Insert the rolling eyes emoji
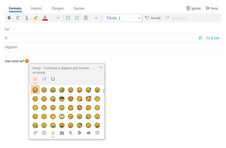 (x=62, y=117)
